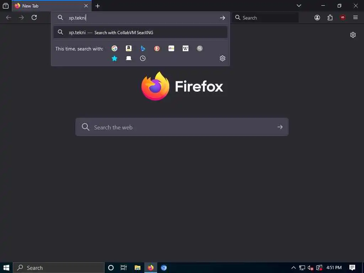Search this time with Amazon
364x273 pixels.
(x=129, y=48)
